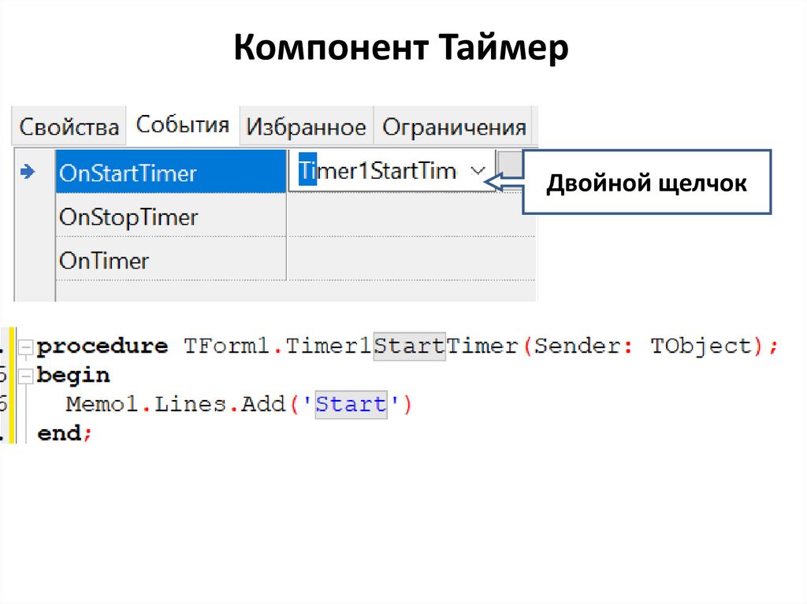Viewport: 807px width, 604px height.
Task: Click the code-fold minus icon beside procedure
Action: click(26, 345)
